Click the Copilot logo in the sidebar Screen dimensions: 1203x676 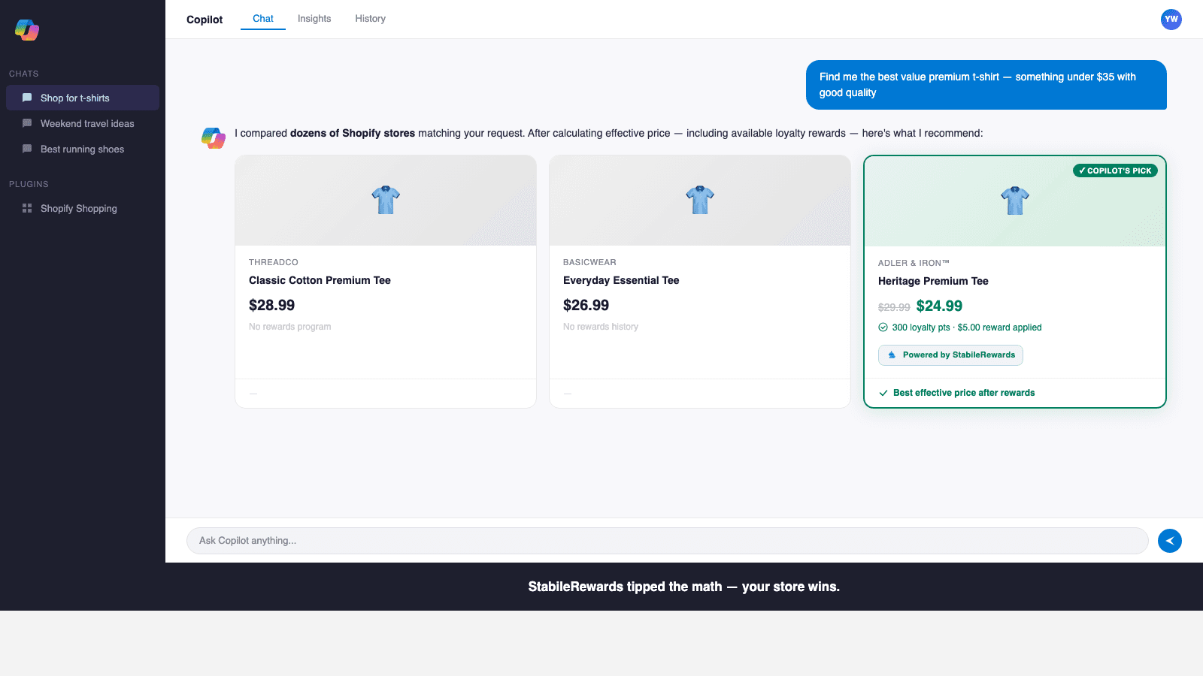[27, 30]
